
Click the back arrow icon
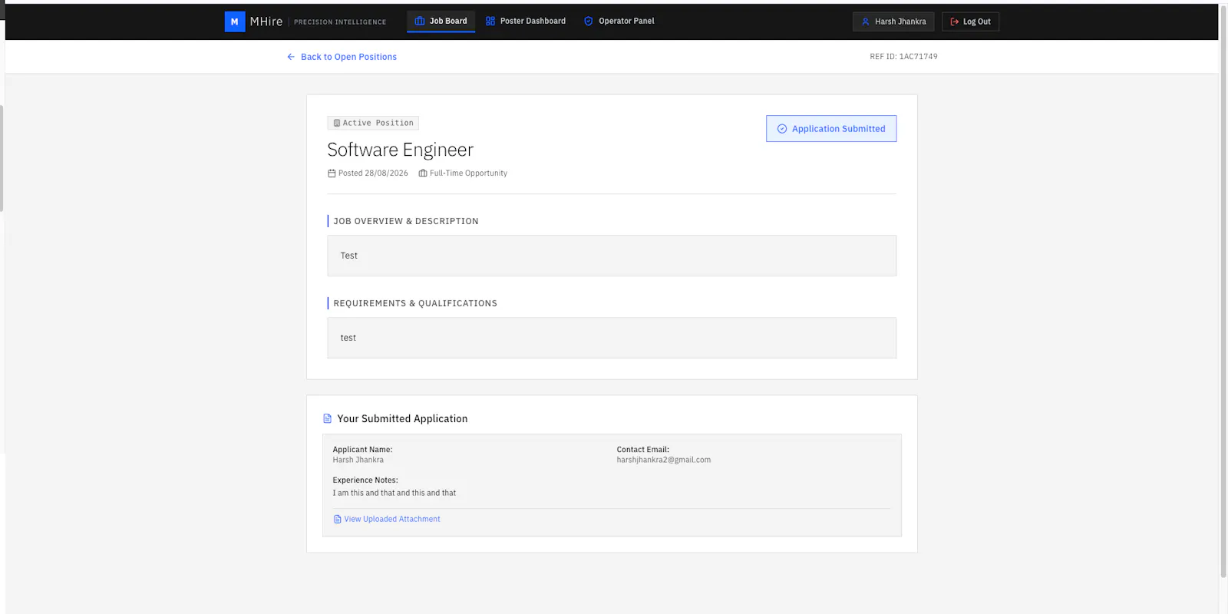coord(291,57)
